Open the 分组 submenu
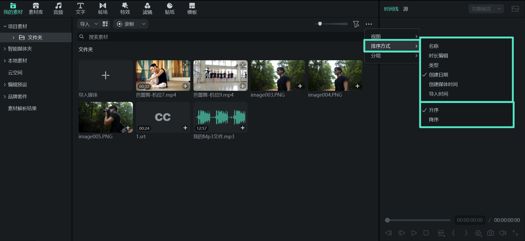525x241 pixels. pyautogui.click(x=392, y=56)
